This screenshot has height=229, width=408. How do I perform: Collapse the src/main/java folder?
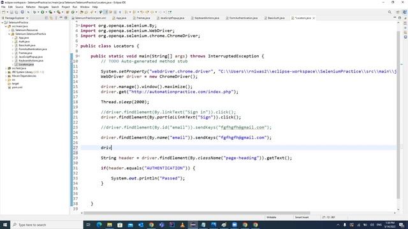tap(6, 27)
